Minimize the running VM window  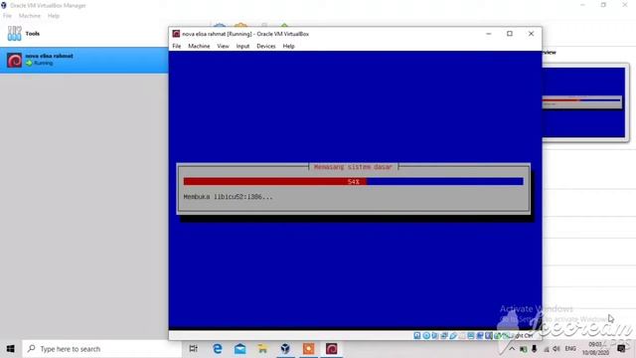pos(488,34)
